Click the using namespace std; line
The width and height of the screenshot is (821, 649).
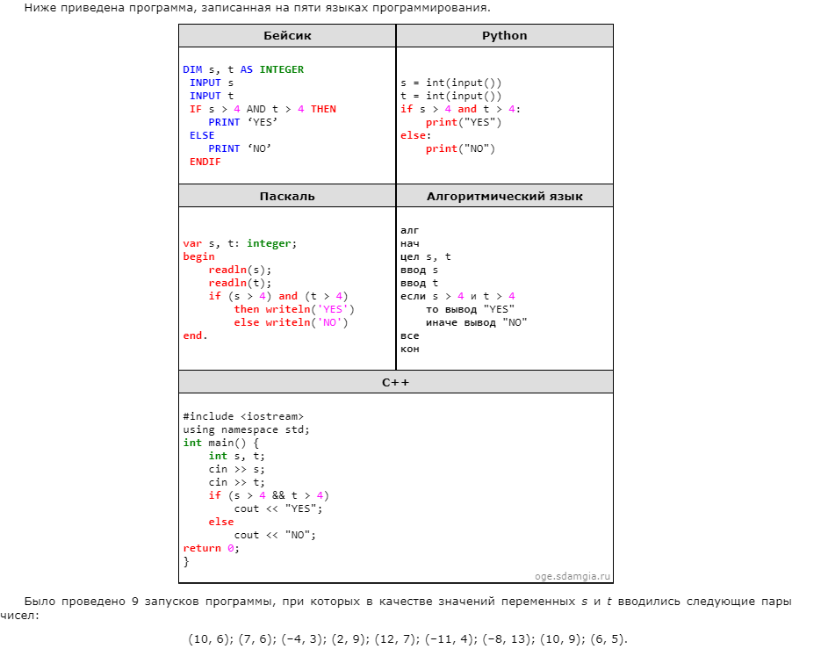point(246,429)
